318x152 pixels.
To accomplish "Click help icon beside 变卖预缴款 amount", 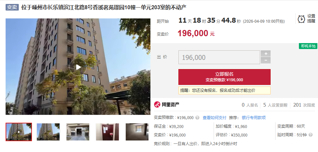I will click(197, 118).
